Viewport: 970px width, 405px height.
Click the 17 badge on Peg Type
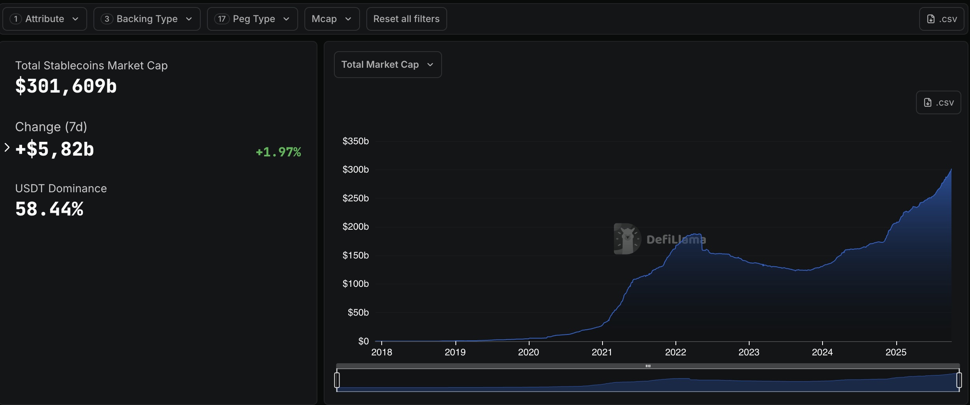(x=222, y=19)
